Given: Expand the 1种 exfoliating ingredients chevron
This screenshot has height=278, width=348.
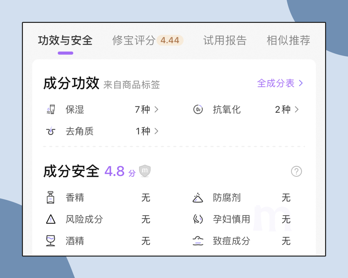Looking at the screenshot, I should click(x=157, y=131).
